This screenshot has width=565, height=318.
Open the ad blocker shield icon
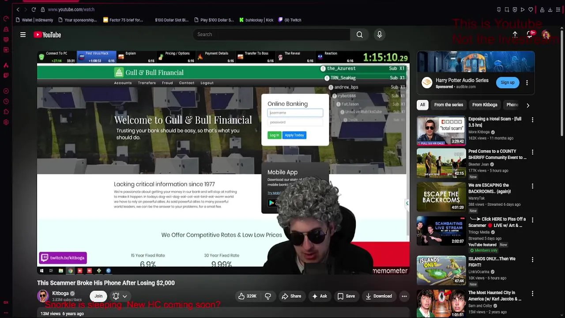point(515,10)
